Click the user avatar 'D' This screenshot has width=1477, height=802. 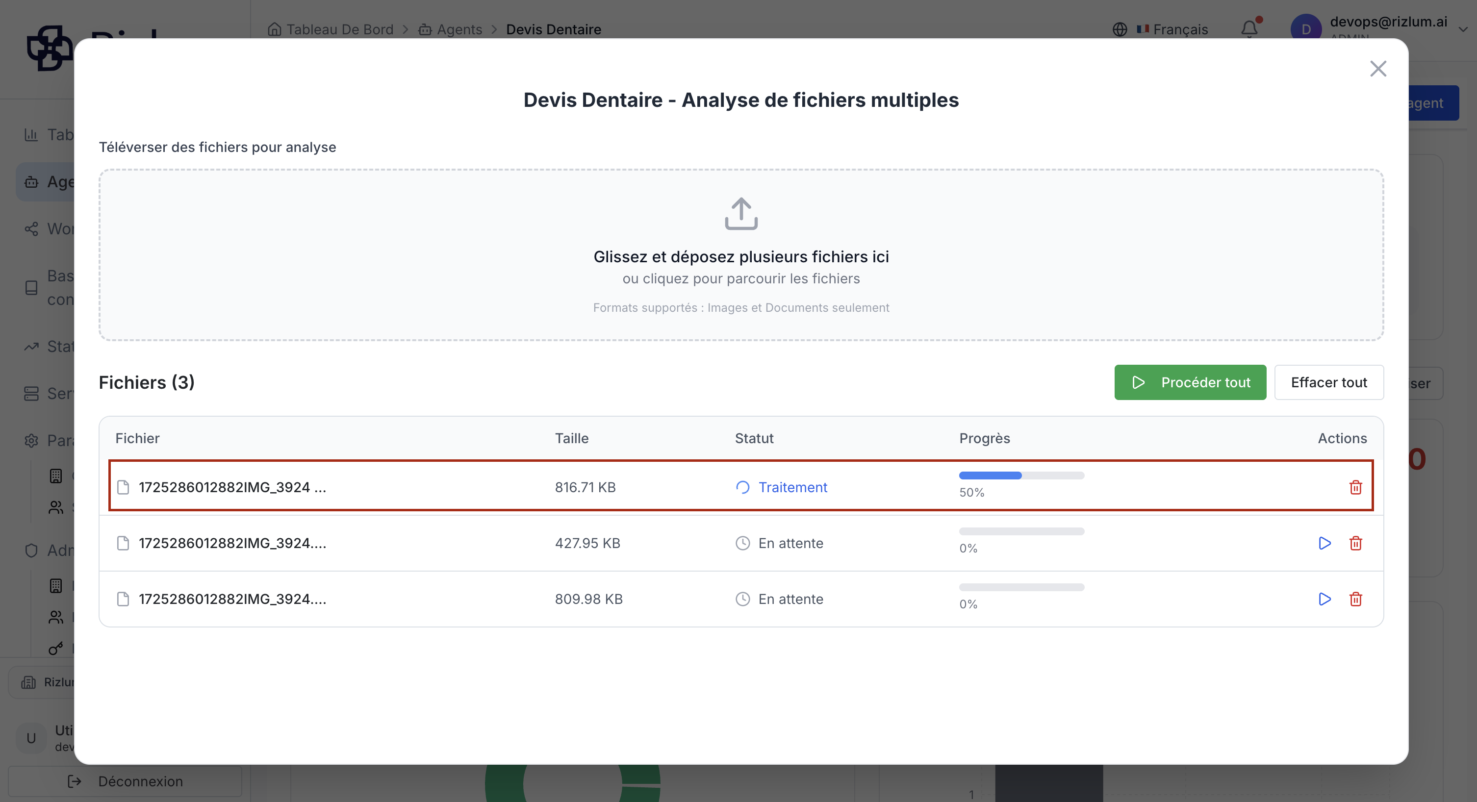tap(1305, 28)
